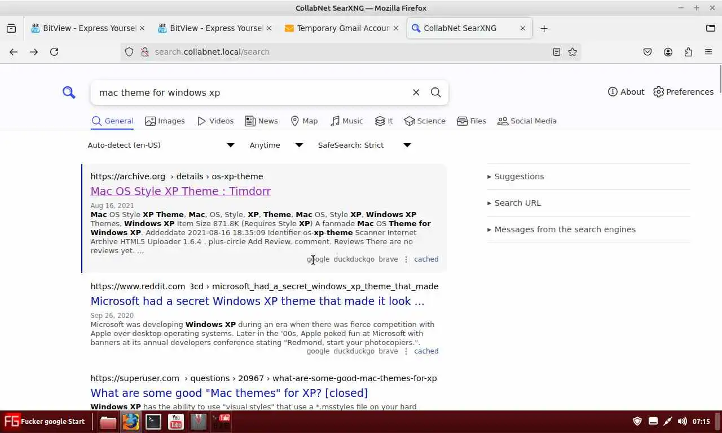Clear the search query with the X icon
Viewport: 722px width, 433px height.
point(416,92)
